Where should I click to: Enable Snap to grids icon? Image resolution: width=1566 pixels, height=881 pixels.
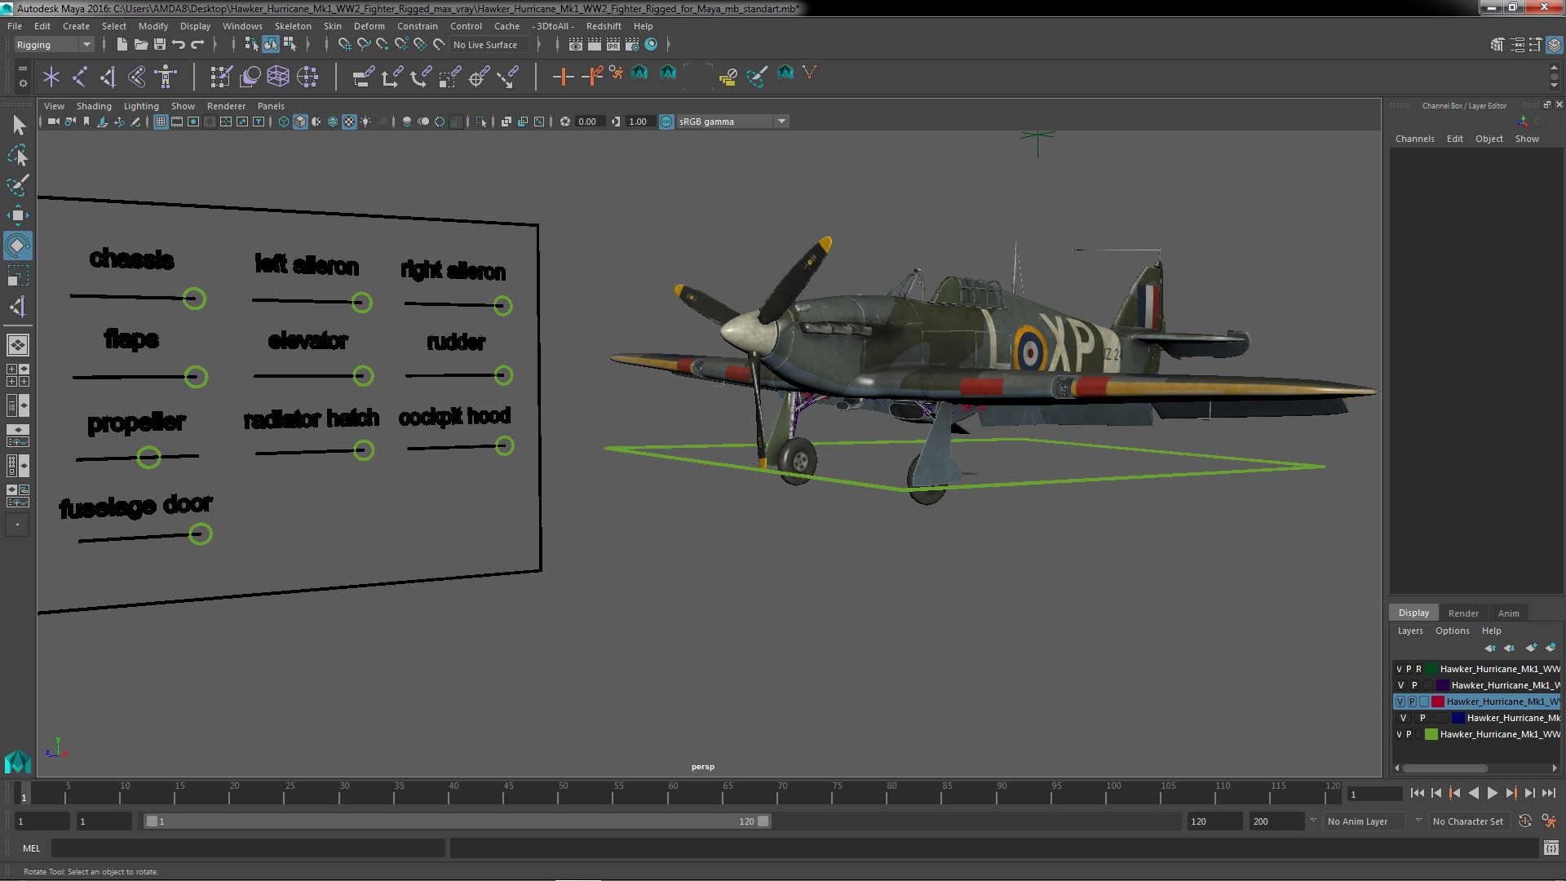[x=345, y=44]
